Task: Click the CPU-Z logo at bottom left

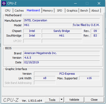Action: [11, 100]
